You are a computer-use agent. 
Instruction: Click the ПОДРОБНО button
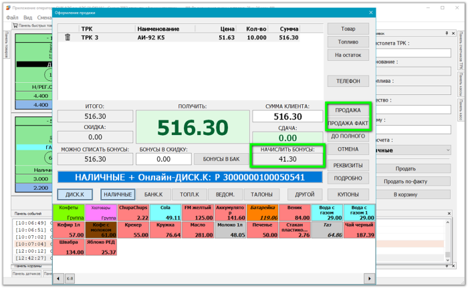[348, 178]
